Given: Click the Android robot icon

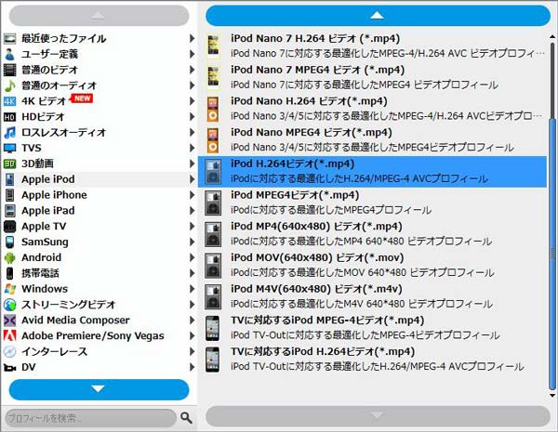Looking at the screenshot, I should [x=9, y=257].
